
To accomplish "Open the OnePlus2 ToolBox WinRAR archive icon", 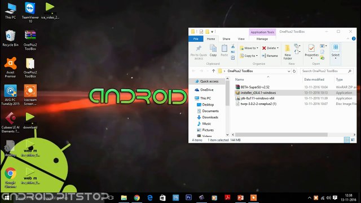I will point(30,41).
